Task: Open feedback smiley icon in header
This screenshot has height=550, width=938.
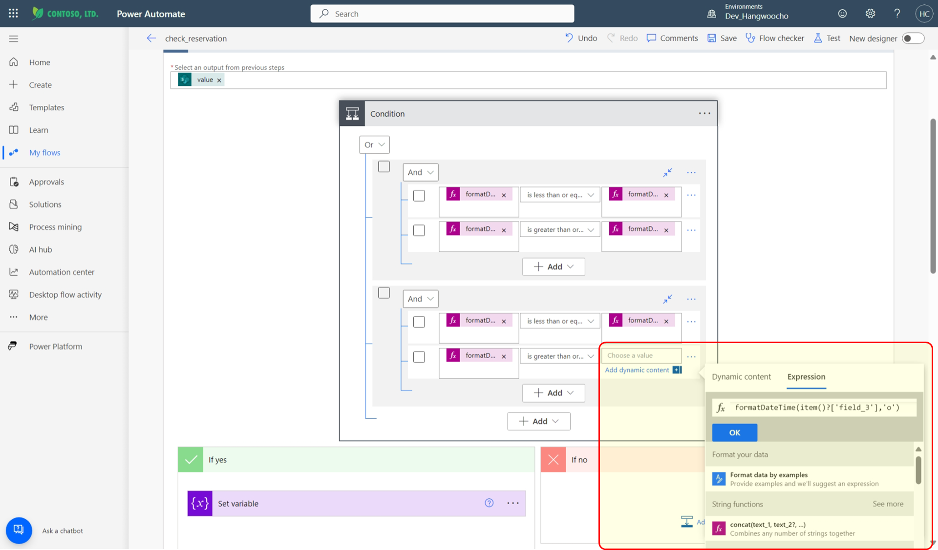Action: coord(842,14)
